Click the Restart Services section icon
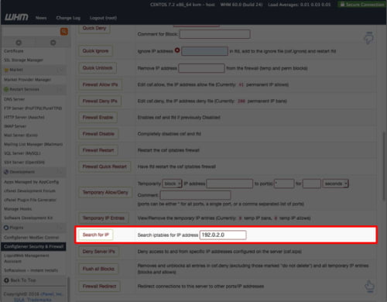 click(x=6, y=89)
